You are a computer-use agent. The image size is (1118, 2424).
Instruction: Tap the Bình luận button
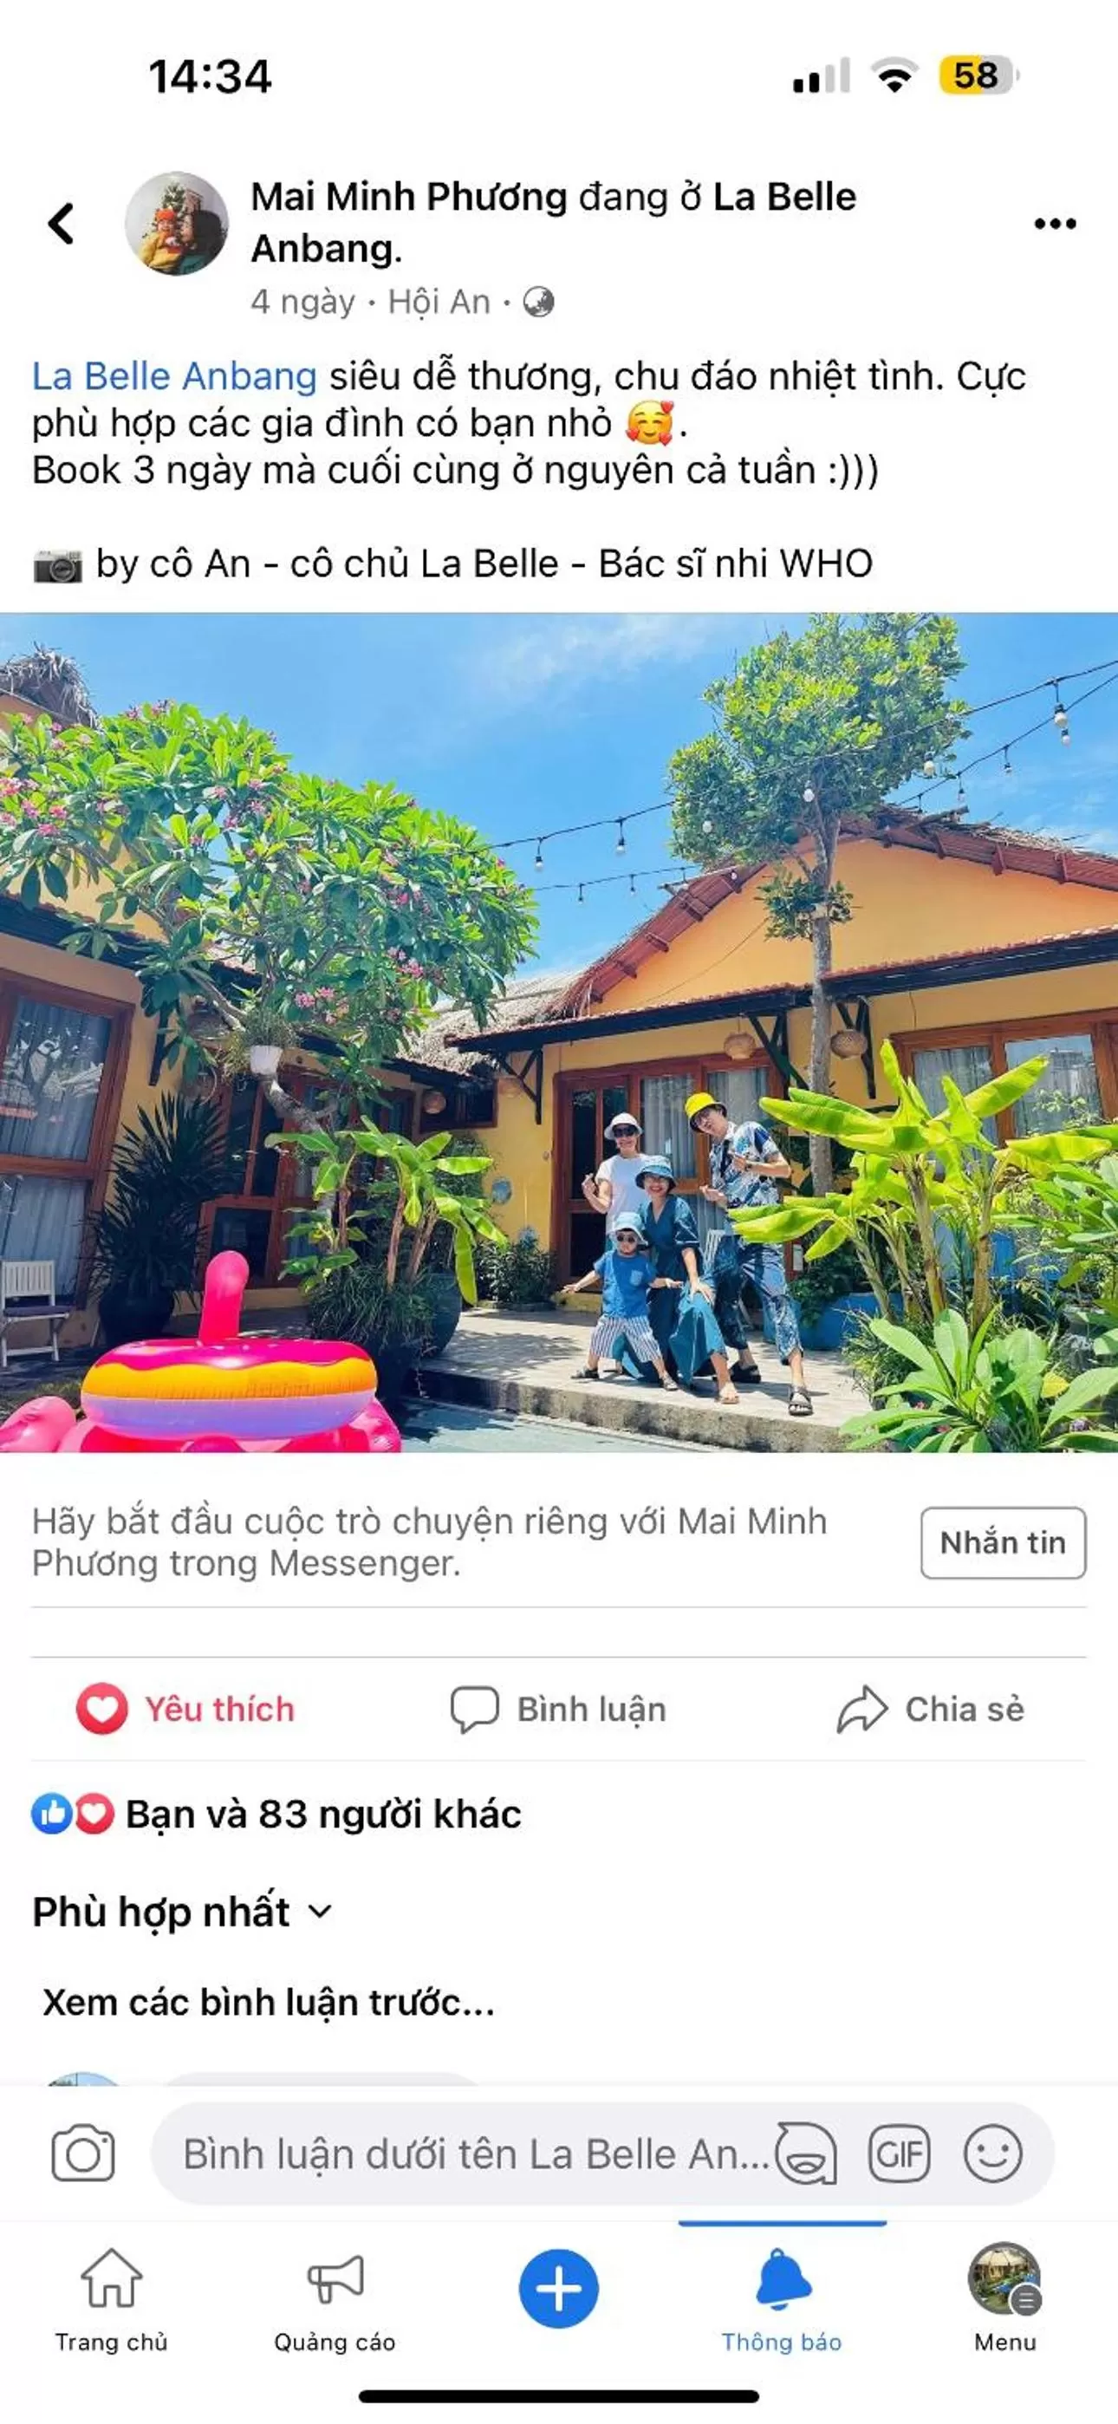(558, 1709)
